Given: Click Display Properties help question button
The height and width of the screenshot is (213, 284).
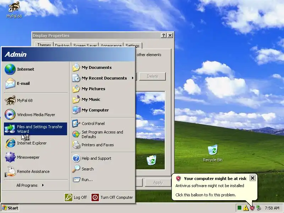Looking at the screenshot, I should pyautogui.click(x=163, y=35).
